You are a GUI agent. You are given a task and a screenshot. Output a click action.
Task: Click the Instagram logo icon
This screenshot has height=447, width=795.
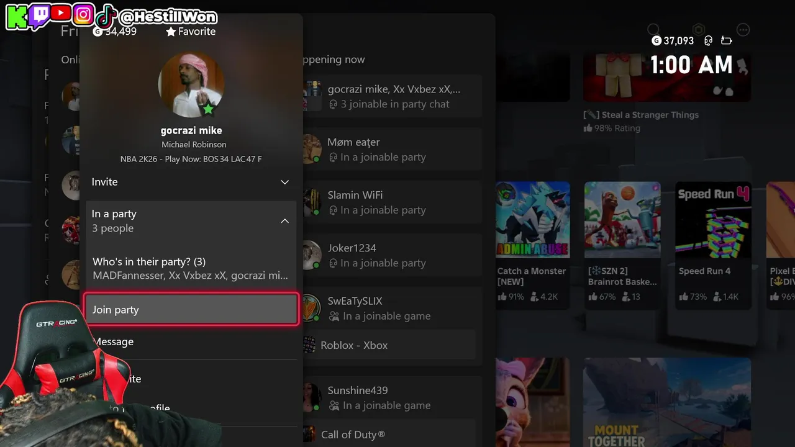83,14
